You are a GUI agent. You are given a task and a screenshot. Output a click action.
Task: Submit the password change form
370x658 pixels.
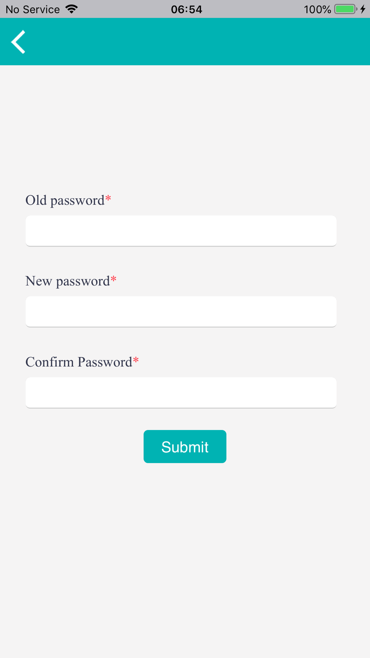click(x=185, y=446)
